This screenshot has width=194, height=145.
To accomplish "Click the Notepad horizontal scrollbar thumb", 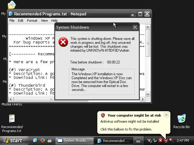I will (x=51, y=99).
